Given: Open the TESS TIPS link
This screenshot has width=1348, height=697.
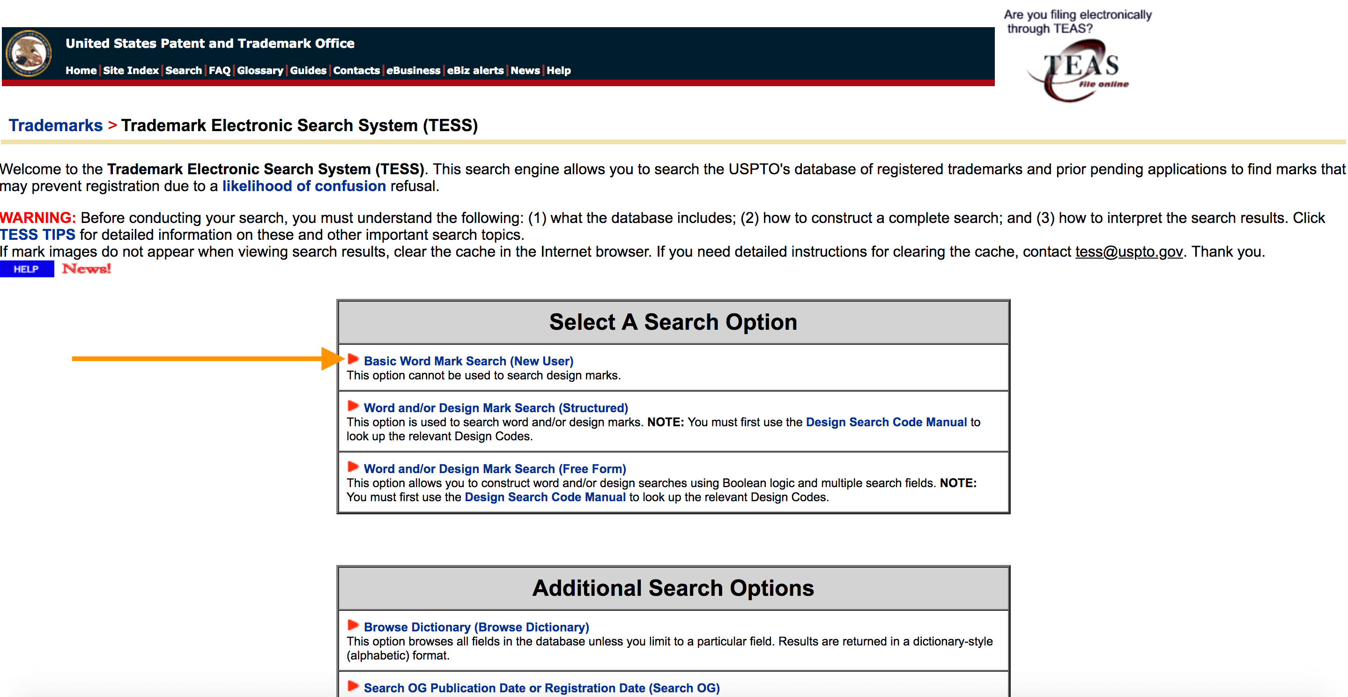Looking at the screenshot, I should pyautogui.click(x=37, y=235).
